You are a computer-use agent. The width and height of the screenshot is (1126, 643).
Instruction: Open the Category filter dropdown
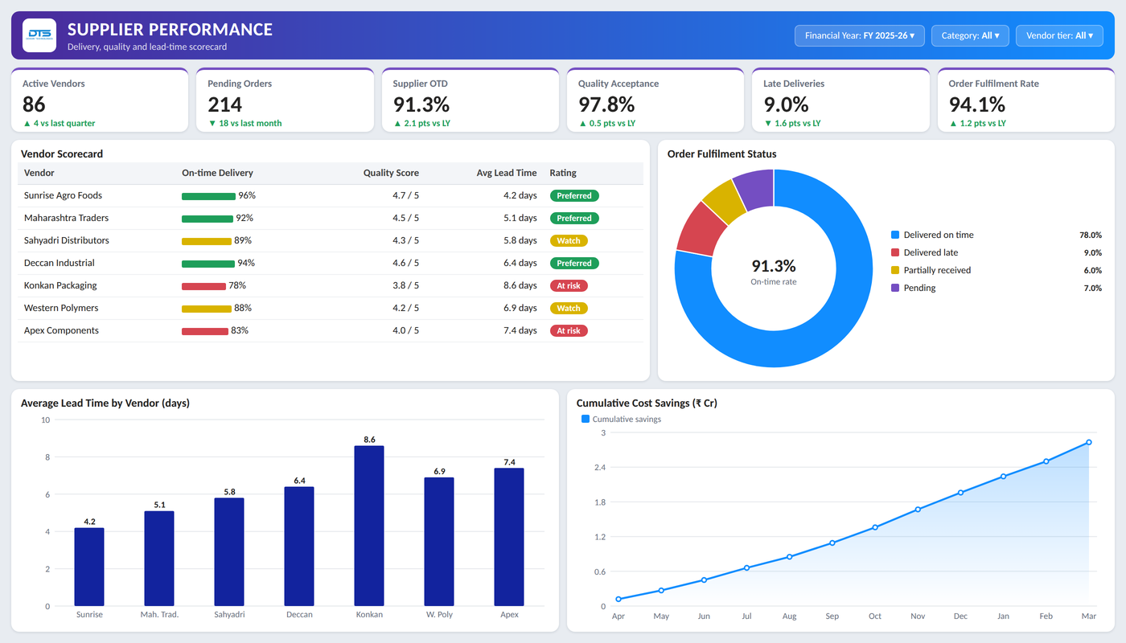coord(970,35)
